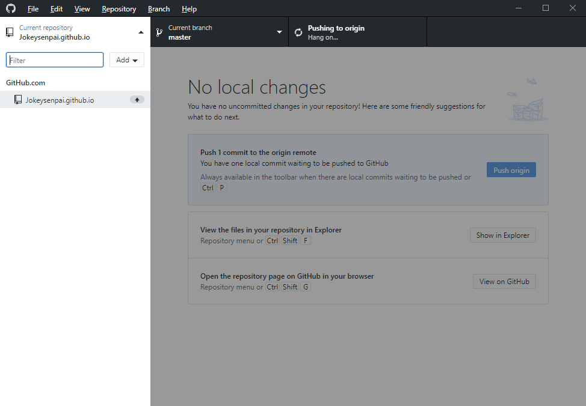586x406 pixels.
Task: Click the Push origin button
Action: [x=511, y=171]
